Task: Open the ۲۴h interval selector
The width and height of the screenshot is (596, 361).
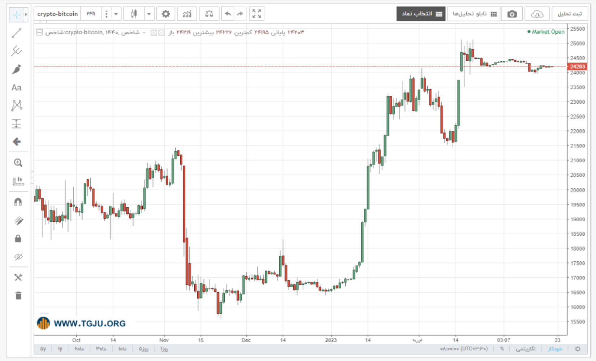Action: 91,14
